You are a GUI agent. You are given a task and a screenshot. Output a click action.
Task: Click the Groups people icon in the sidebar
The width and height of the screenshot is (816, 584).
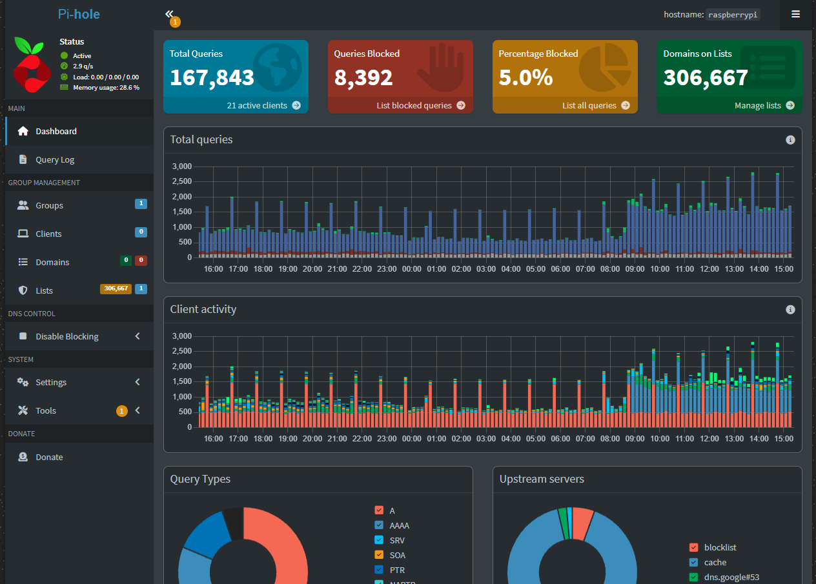22,205
